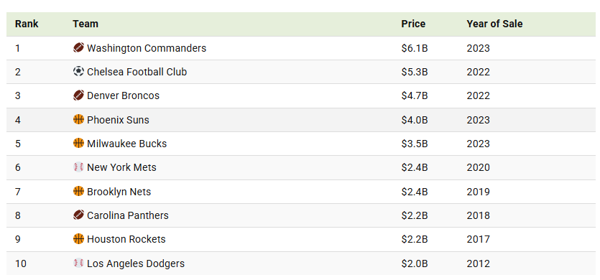Image resolution: width=600 pixels, height=280 pixels.
Task: Select the Rank column header
Action: click(x=27, y=24)
